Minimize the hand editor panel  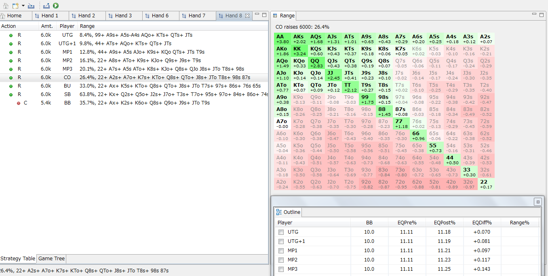[257, 15]
